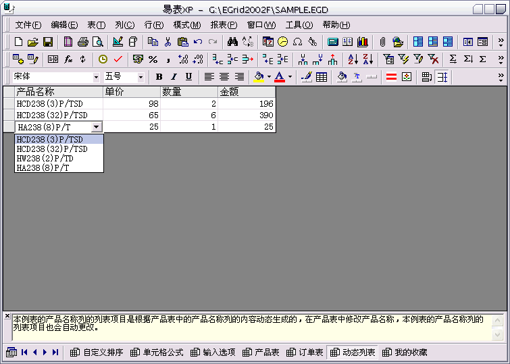Click the scissors Cut icon
Viewport: 510px width, 364px height.
(x=168, y=42)
